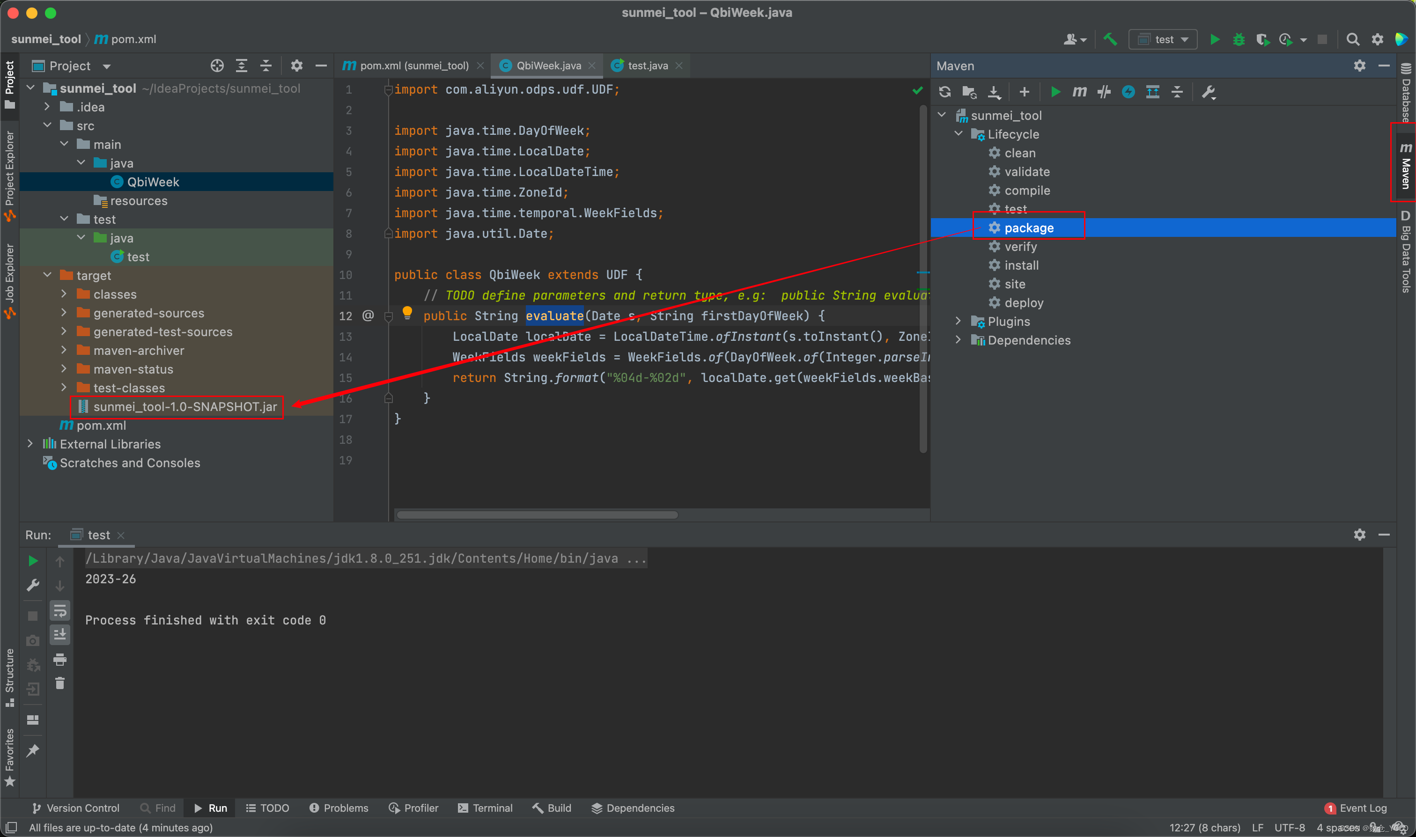Screen dimensions: 1416x837
Task: Collapse the src folder
Action: (47, 125)
